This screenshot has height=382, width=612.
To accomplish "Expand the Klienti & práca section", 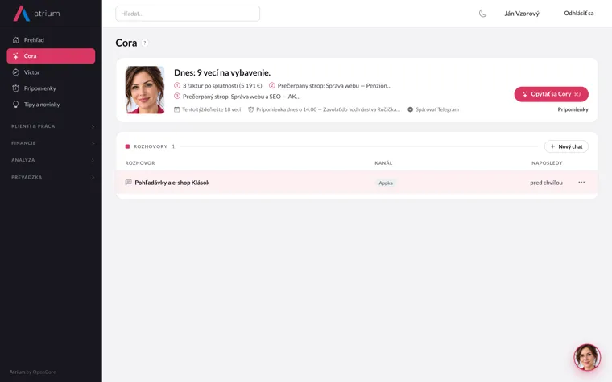I will tap(52, 126).
